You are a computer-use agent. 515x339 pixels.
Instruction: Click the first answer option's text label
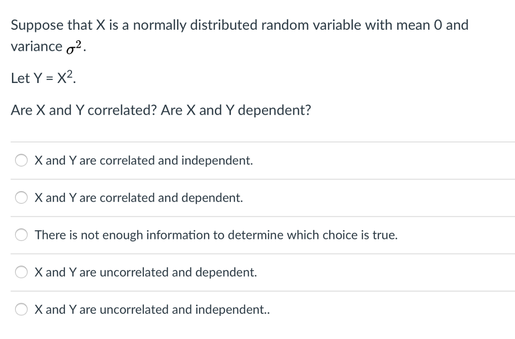pos(143,160)
